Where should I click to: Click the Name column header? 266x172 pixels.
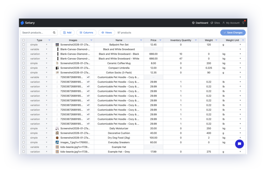pos(119,40)
